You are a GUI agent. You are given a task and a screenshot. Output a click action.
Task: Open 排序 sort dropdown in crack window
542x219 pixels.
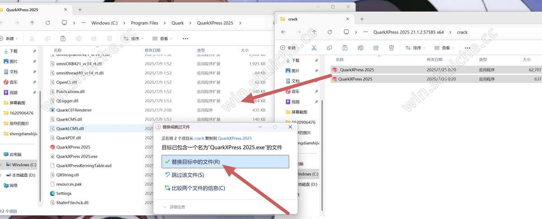[x=416, y=47]
